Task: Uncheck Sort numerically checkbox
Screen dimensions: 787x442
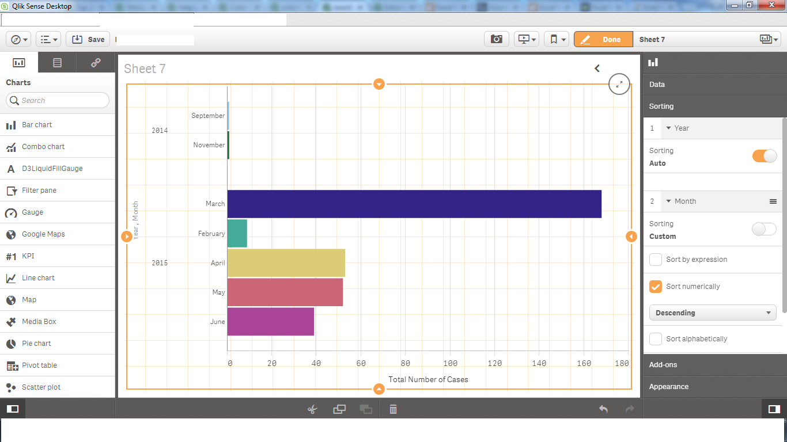Action: coord(656,287)
